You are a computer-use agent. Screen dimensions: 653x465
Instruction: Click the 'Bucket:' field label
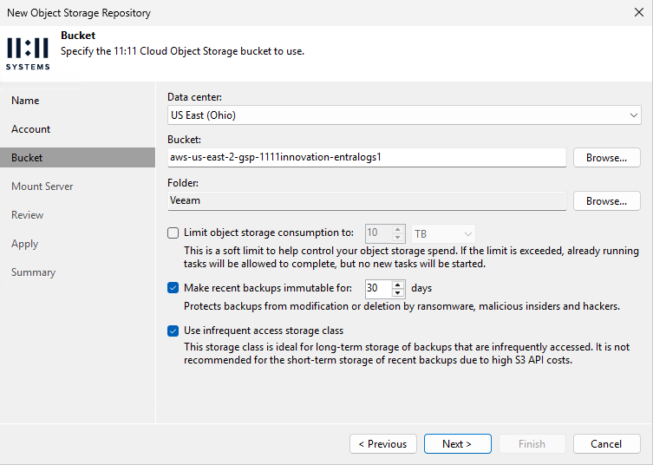click(184, 140)
